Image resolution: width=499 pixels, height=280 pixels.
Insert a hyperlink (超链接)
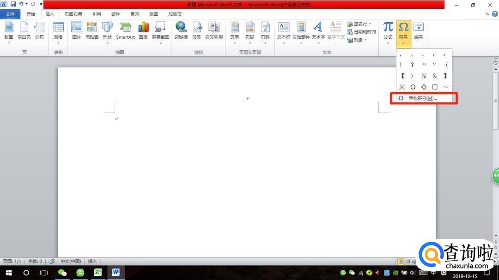pos(181,32)
